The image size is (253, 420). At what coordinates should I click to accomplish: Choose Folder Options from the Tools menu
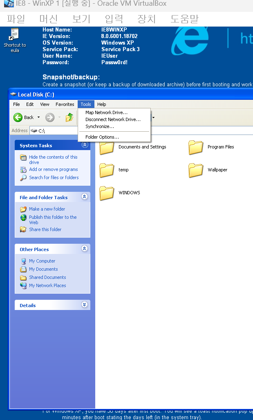114,137
